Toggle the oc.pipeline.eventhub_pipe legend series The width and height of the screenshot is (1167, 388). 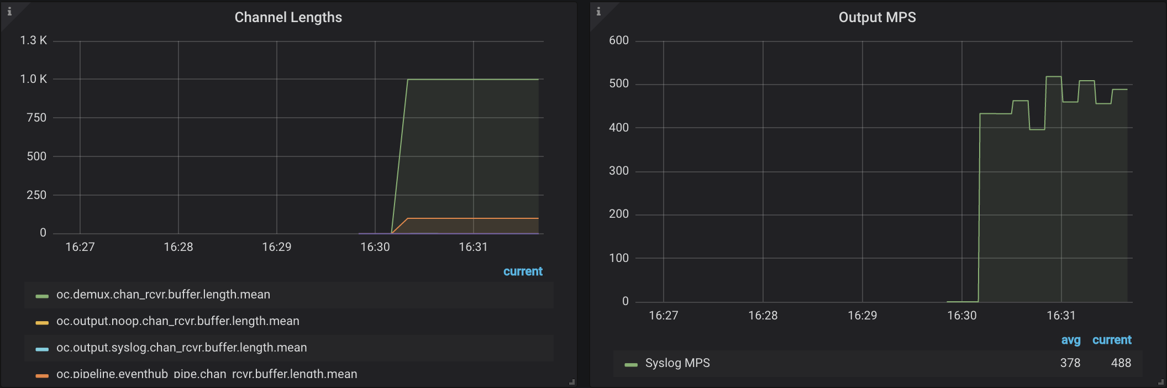click(x=207, y=374)
